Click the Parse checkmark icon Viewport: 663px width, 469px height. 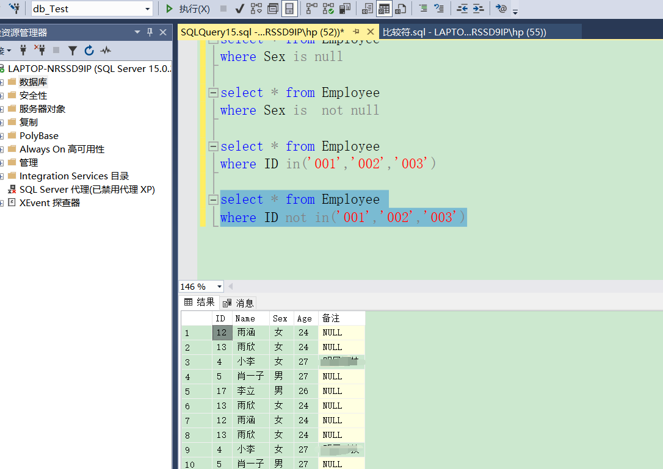pyautogui.click(x=239, y=9)
